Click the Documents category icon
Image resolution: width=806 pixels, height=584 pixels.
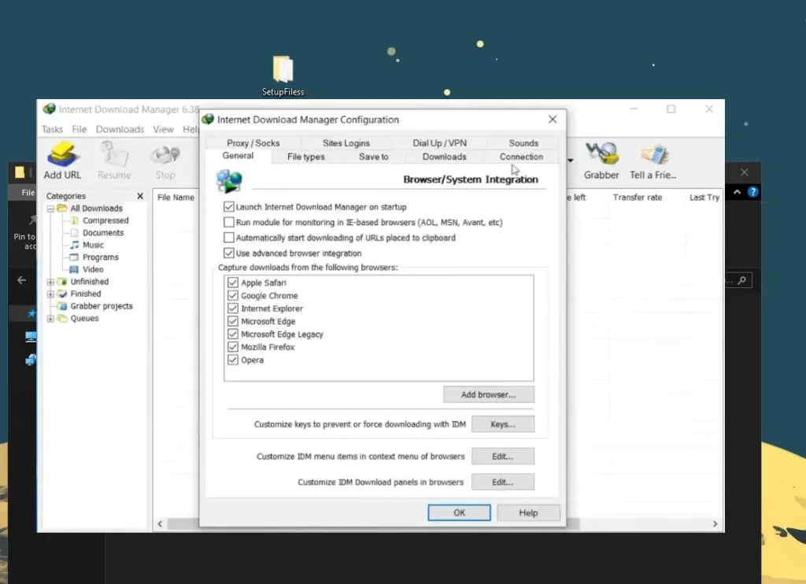point(75,233)
